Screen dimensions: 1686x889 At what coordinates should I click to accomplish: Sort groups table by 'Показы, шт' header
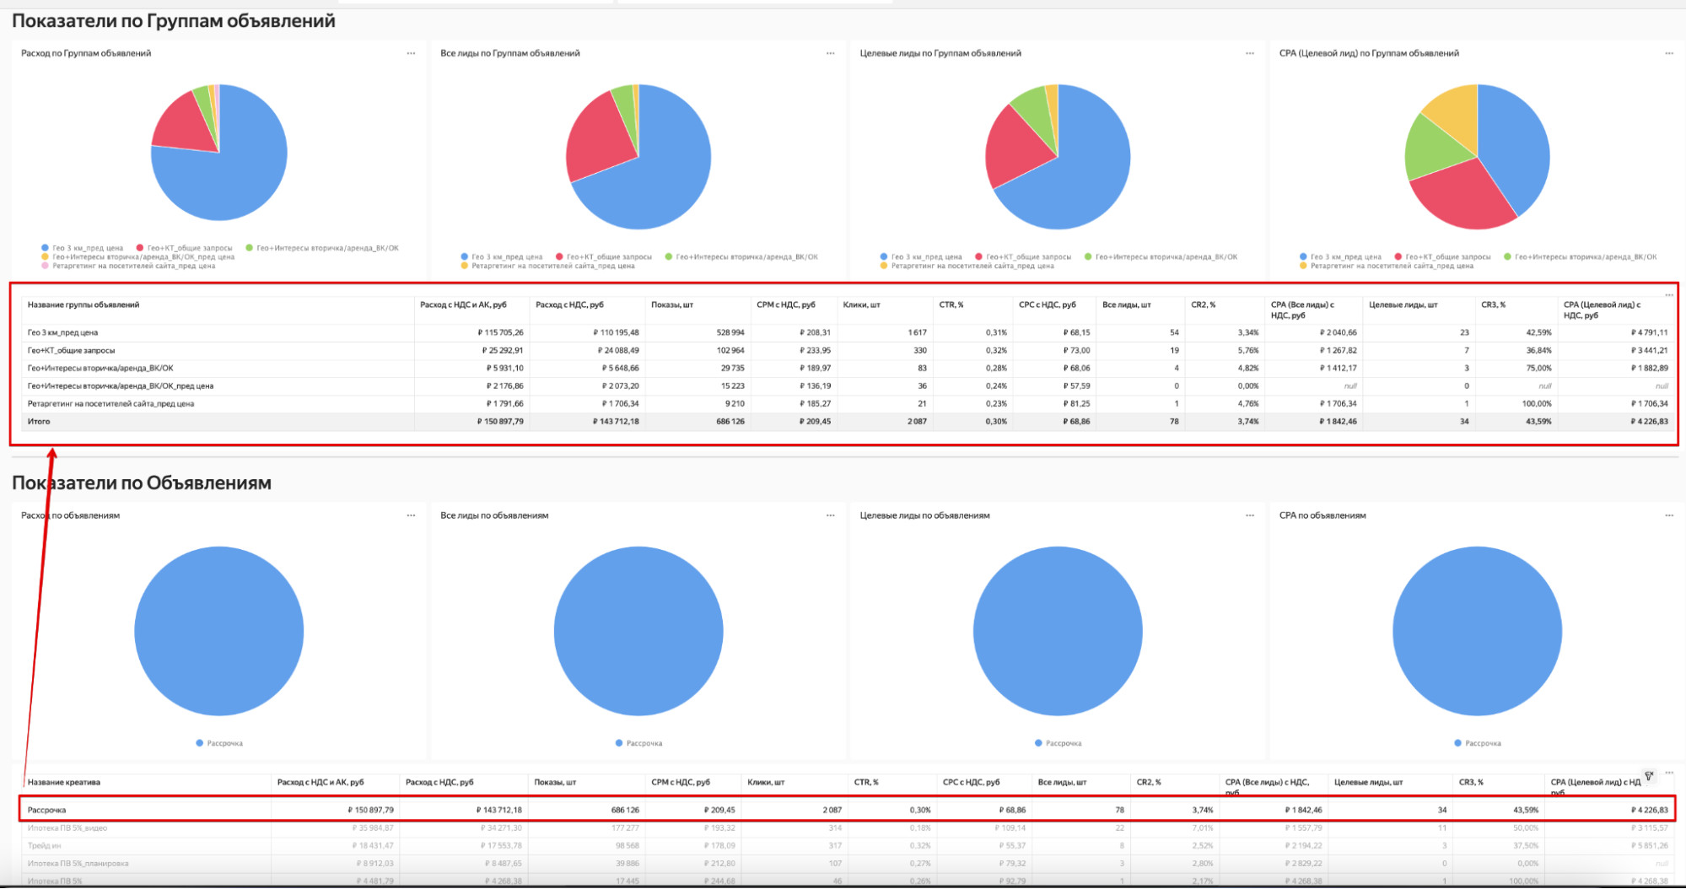pyautogui.click(x=671, y=304)
